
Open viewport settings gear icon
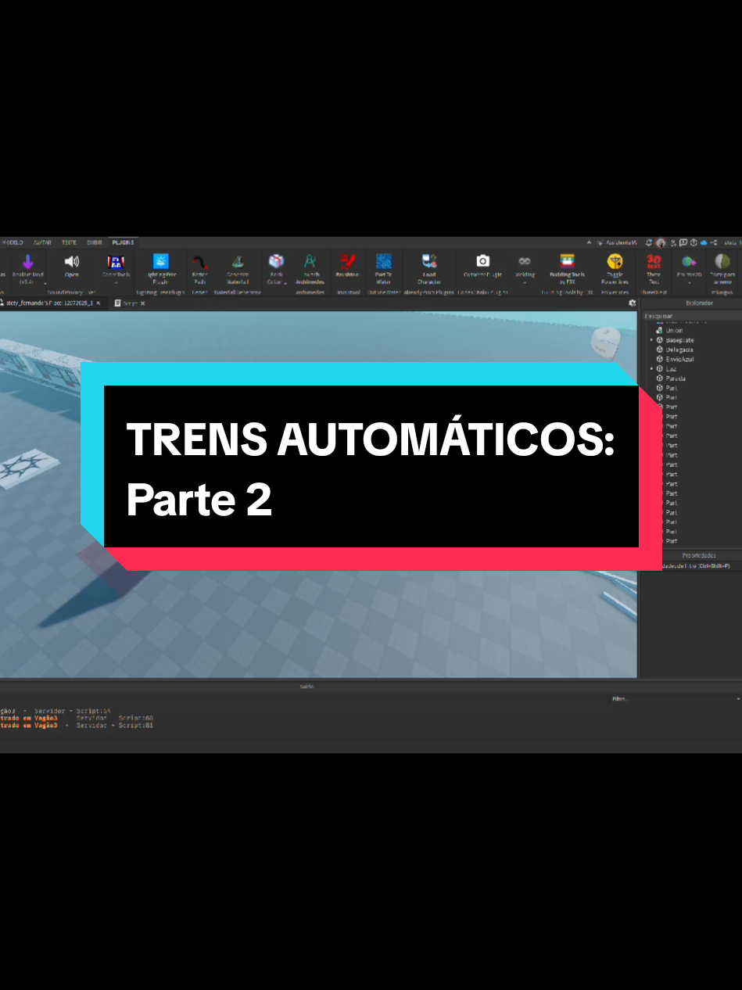click(x=632, y=303)
